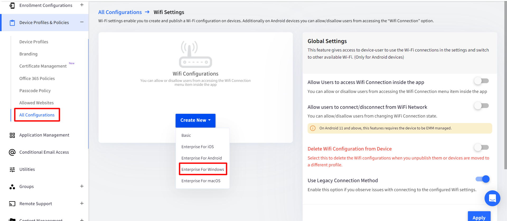The image size is (507, 221).
Task: Choose Enterprise For macOS from menu
Action: (201, 181)
